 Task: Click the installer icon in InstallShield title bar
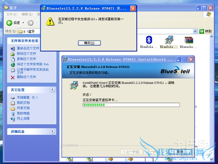pos(65,59)
